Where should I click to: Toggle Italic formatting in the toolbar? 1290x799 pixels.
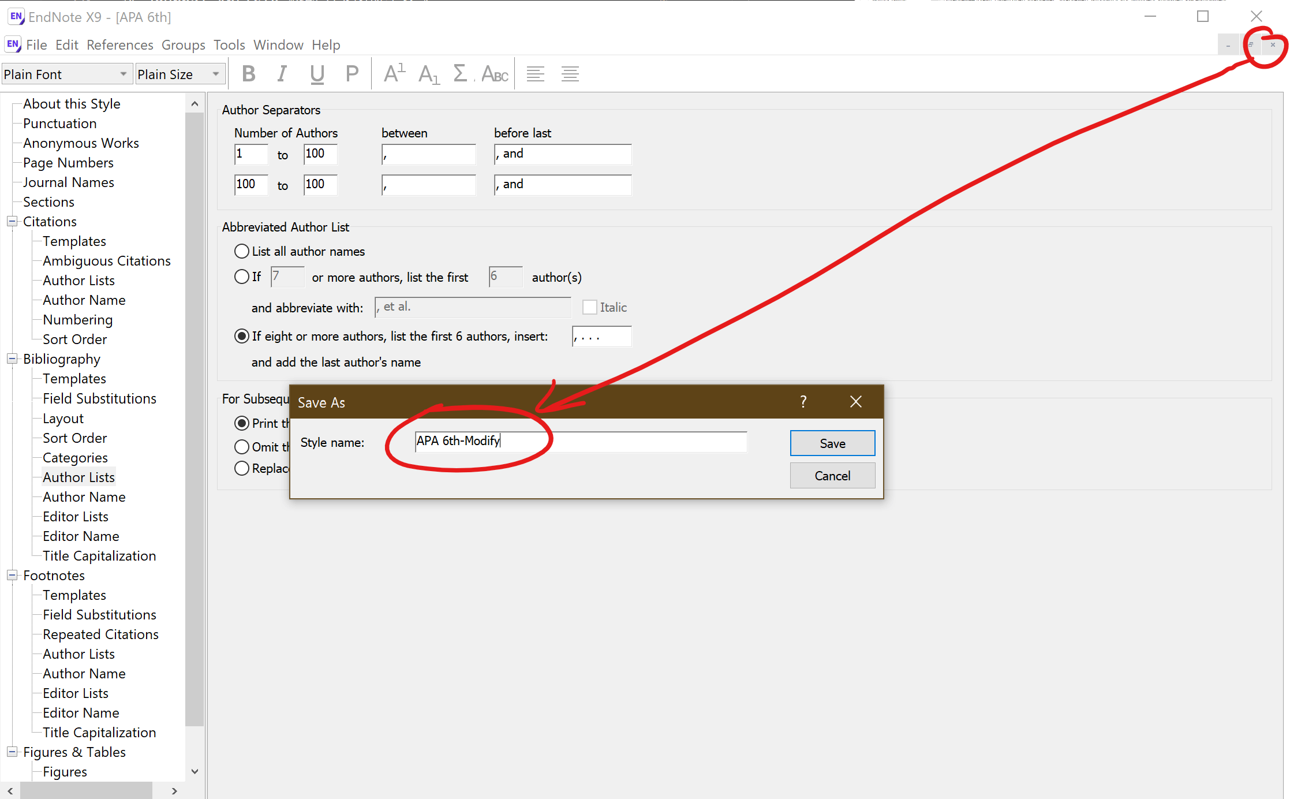point(282,74)
